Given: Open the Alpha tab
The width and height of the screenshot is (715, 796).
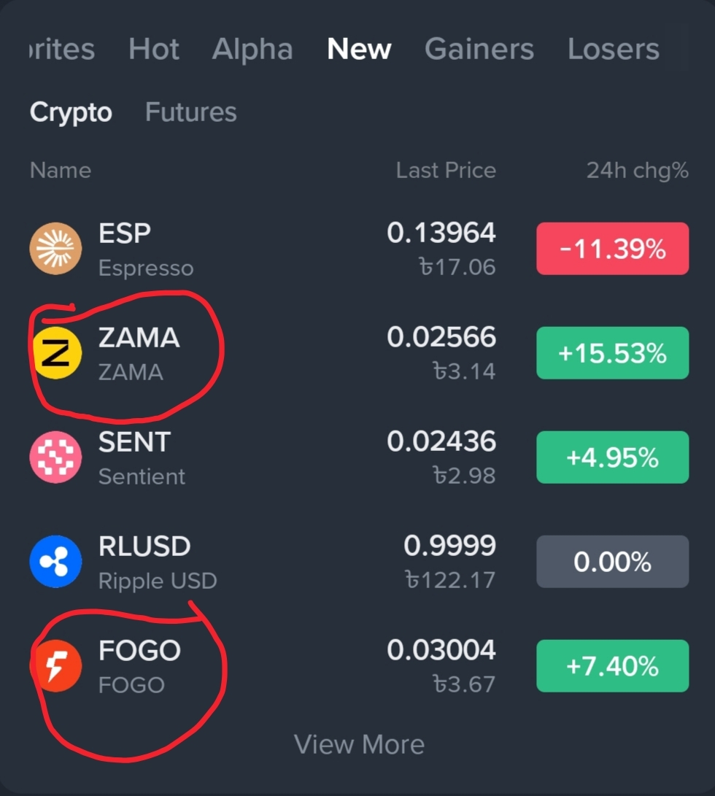Looking at the screenshot, I should point(252,49).
